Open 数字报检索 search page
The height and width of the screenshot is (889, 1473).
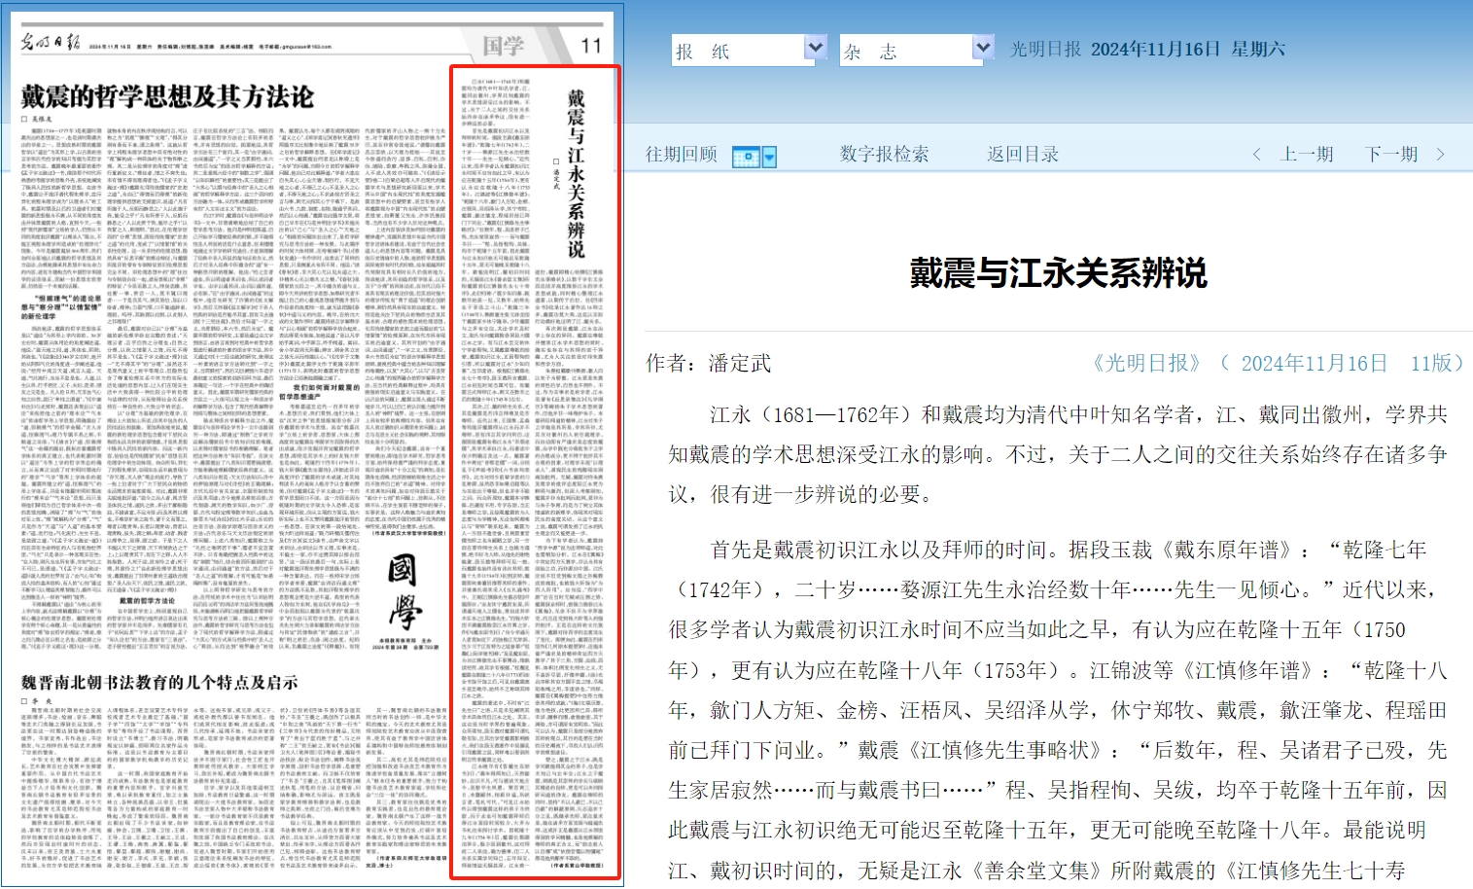[x=884, y=155]
